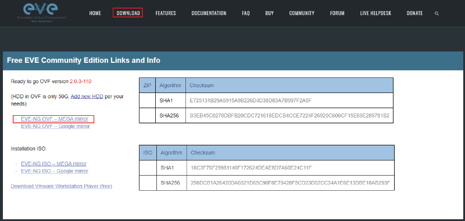The width and height of the screenshot is (465, 221).
Task: Open the FORUM menu item
Action: (337, 13)
